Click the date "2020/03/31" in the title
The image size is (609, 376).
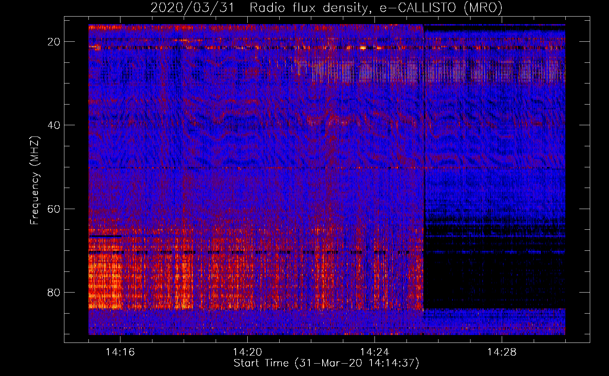192,8
